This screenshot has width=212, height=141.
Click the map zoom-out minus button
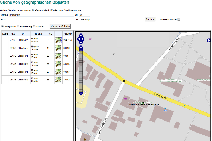coord(81,93)
